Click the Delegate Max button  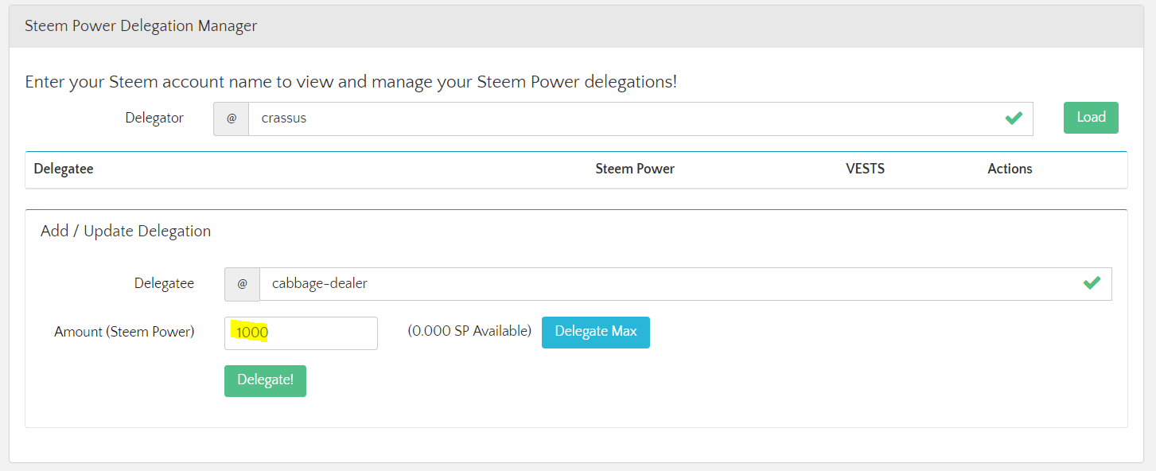[596, 332]
